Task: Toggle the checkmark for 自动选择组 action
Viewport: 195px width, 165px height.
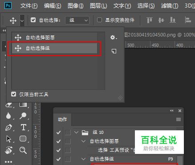Action: point(58,159)
